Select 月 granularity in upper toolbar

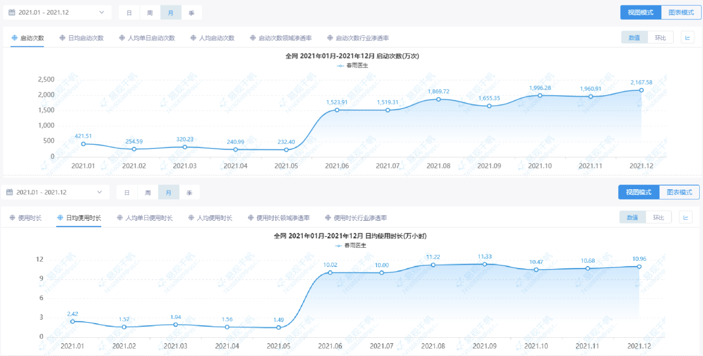(x=171, y=13)
